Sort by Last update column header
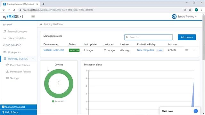Viewport: 205px width, 115px height. click(x=90, y=44)
